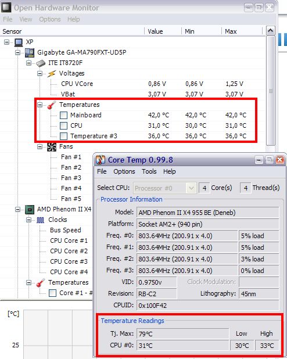This screenshot has height=359, width=287.
Task: Enable the Temperature #3 checkbox
Action: tap(63, 137)
